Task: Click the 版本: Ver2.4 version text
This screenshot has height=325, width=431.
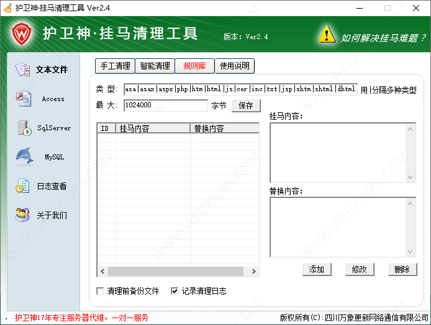Action: click(245, 37)
